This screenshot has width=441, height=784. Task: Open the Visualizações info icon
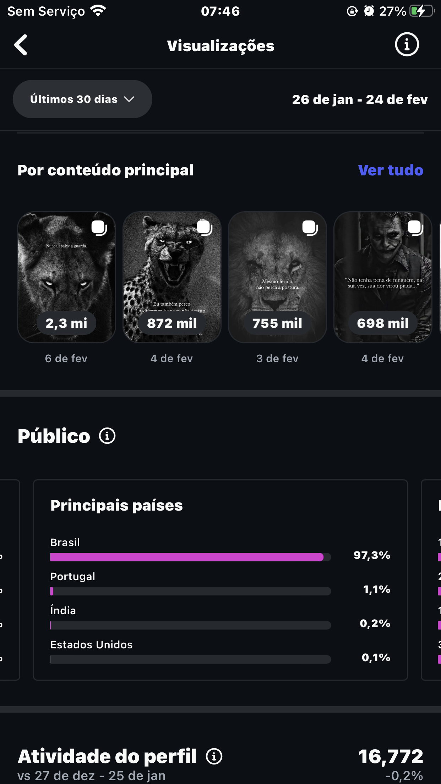tap(407, 45)
